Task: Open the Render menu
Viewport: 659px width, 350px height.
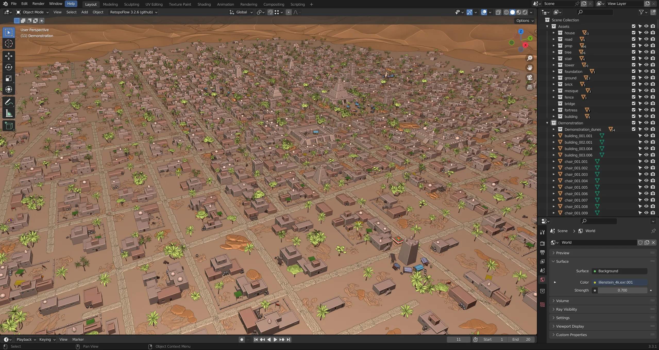Action: click(x=38, y=4)
